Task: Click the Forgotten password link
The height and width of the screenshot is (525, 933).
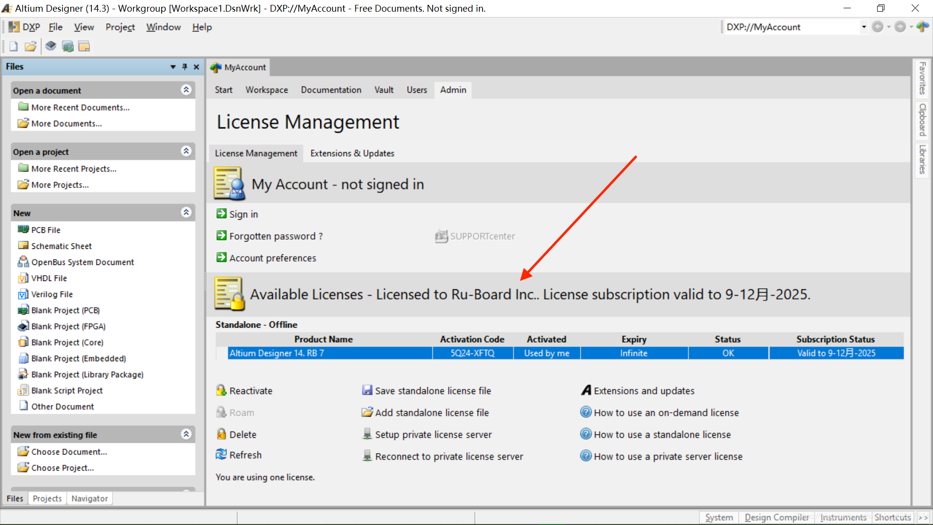Action: (x=276, y=236)
